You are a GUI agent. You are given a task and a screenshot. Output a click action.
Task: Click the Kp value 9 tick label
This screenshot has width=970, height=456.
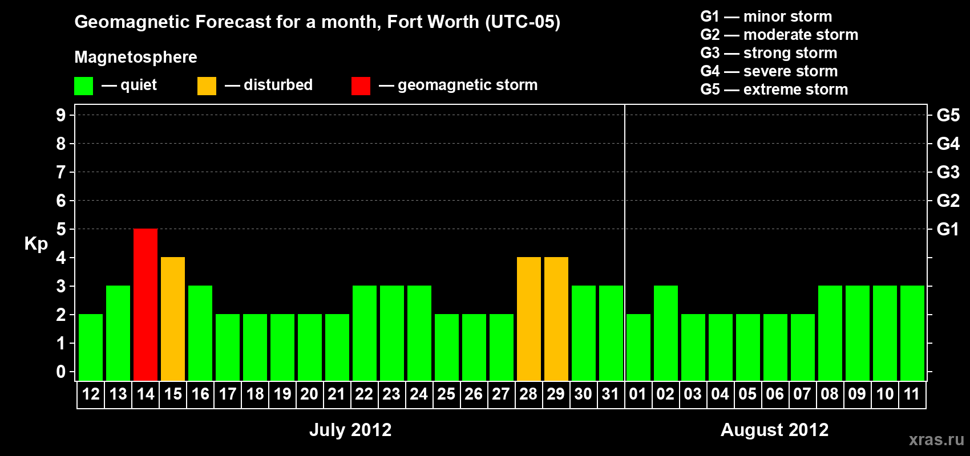pos(61,115)
